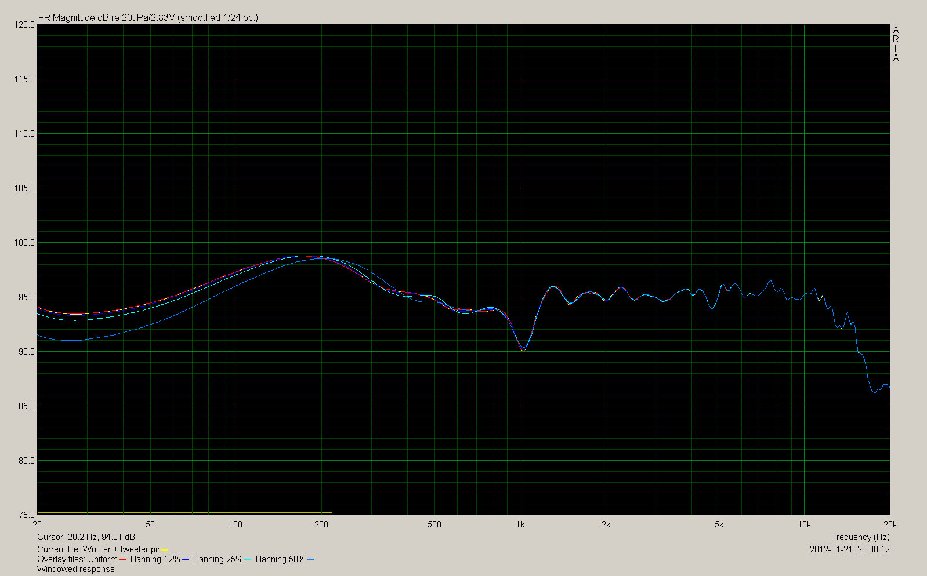The image size is (927, 576).
Task: Click the 1k frequency axis label
Action: tap(520, 524)
